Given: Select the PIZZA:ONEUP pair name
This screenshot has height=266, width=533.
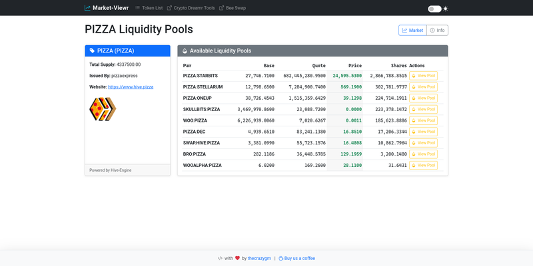Looking at the screenshot, I should coord(197,98).
